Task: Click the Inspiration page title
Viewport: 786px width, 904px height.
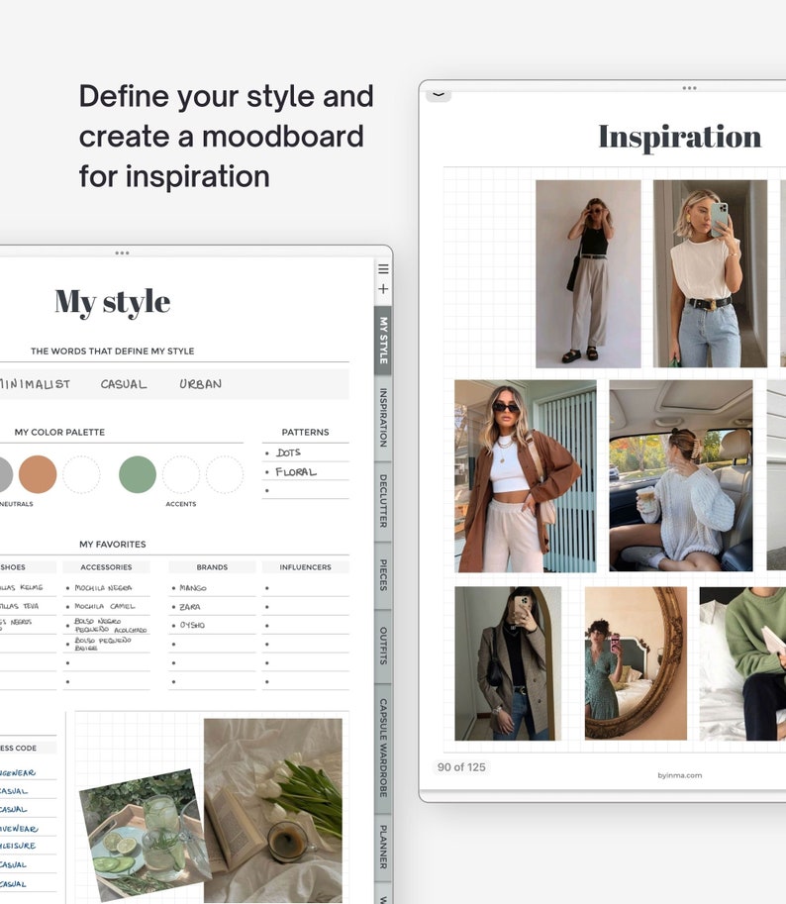Action: tap(680, 138)
